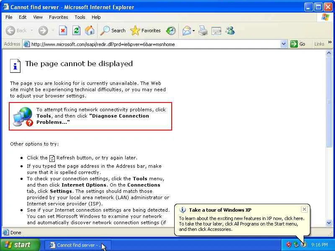Click the Back navigation arrow icon

click(x=10, y=31)
